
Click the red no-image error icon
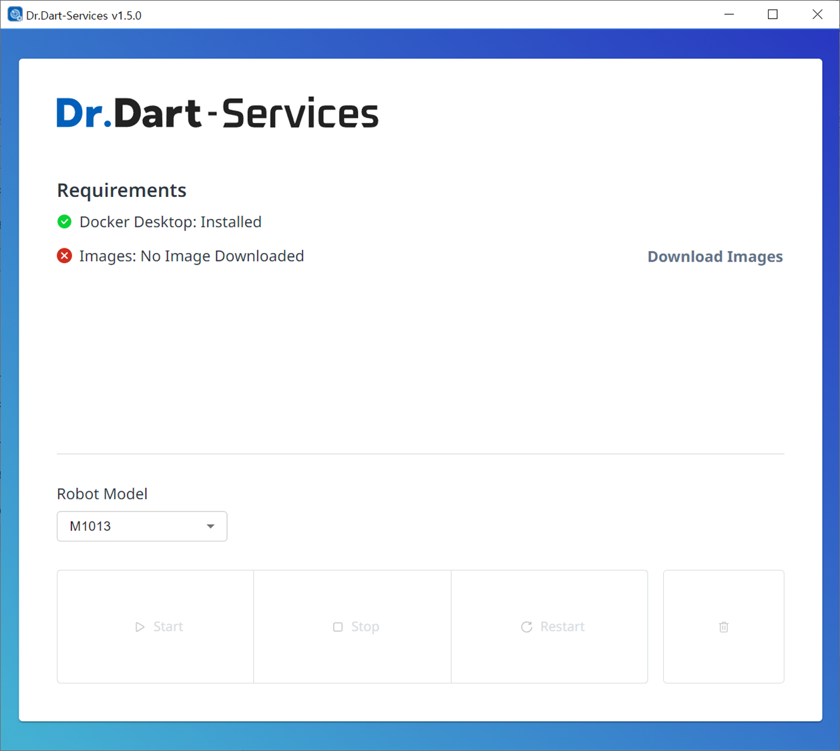click(x=65, y=256)
